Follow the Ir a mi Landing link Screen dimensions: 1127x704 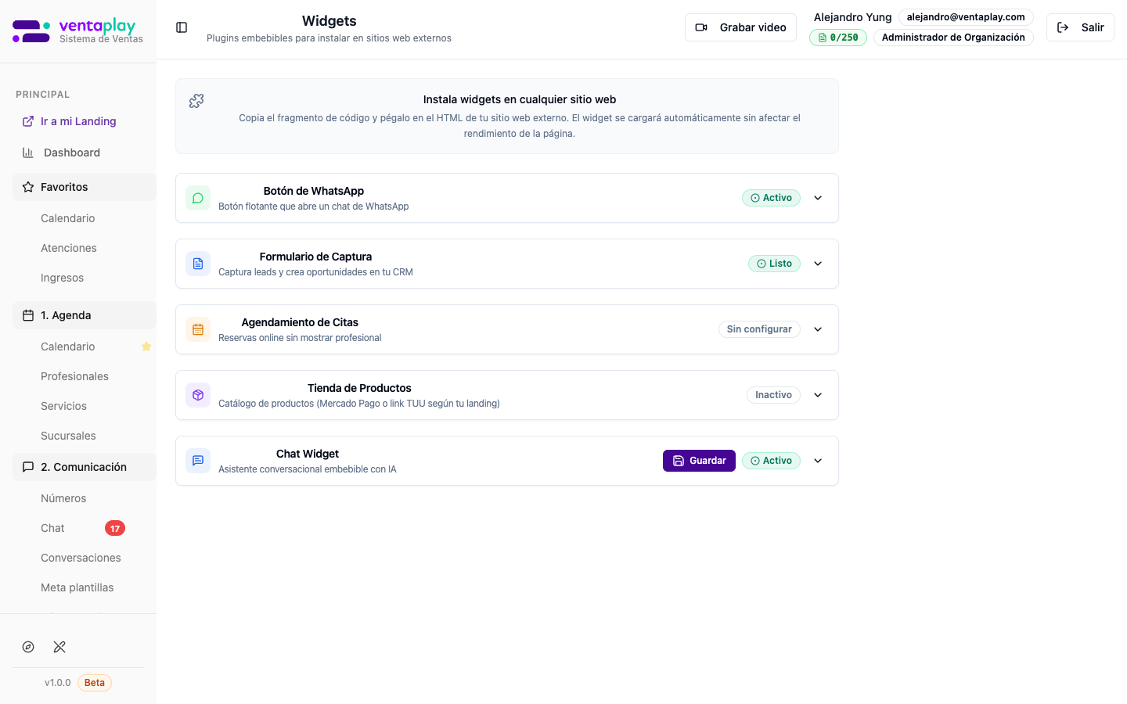pos(77,121)
